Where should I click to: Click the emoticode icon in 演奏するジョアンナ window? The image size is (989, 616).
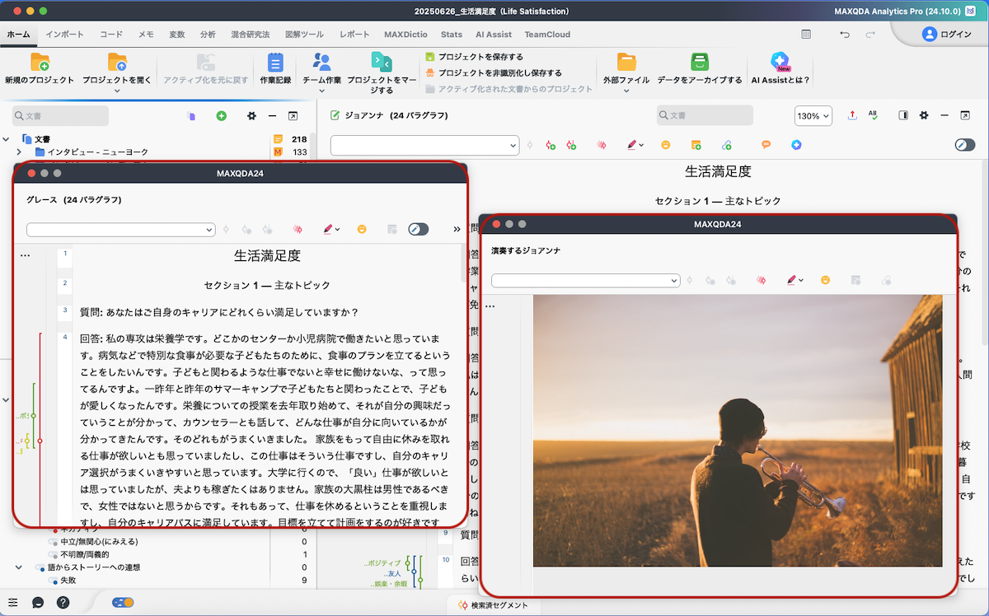(x=825, y=280)
